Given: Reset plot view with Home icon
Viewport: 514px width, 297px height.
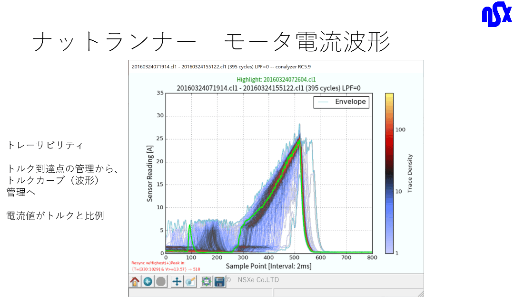Looking at the screenshot, I should pyautogui.click(x=135, y=281).
